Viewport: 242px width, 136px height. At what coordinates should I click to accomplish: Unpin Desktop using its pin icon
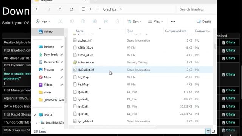pos(62,47)
